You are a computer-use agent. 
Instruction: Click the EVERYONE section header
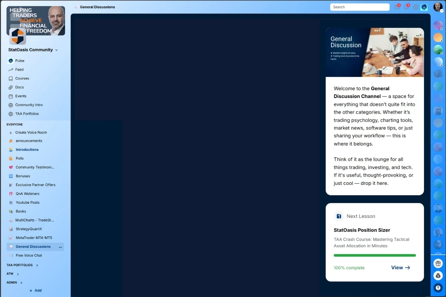coord(14,124)
